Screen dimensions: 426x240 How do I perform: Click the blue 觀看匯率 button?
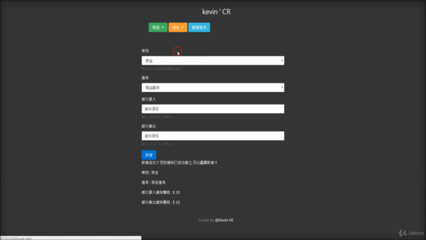click(199, 27)
